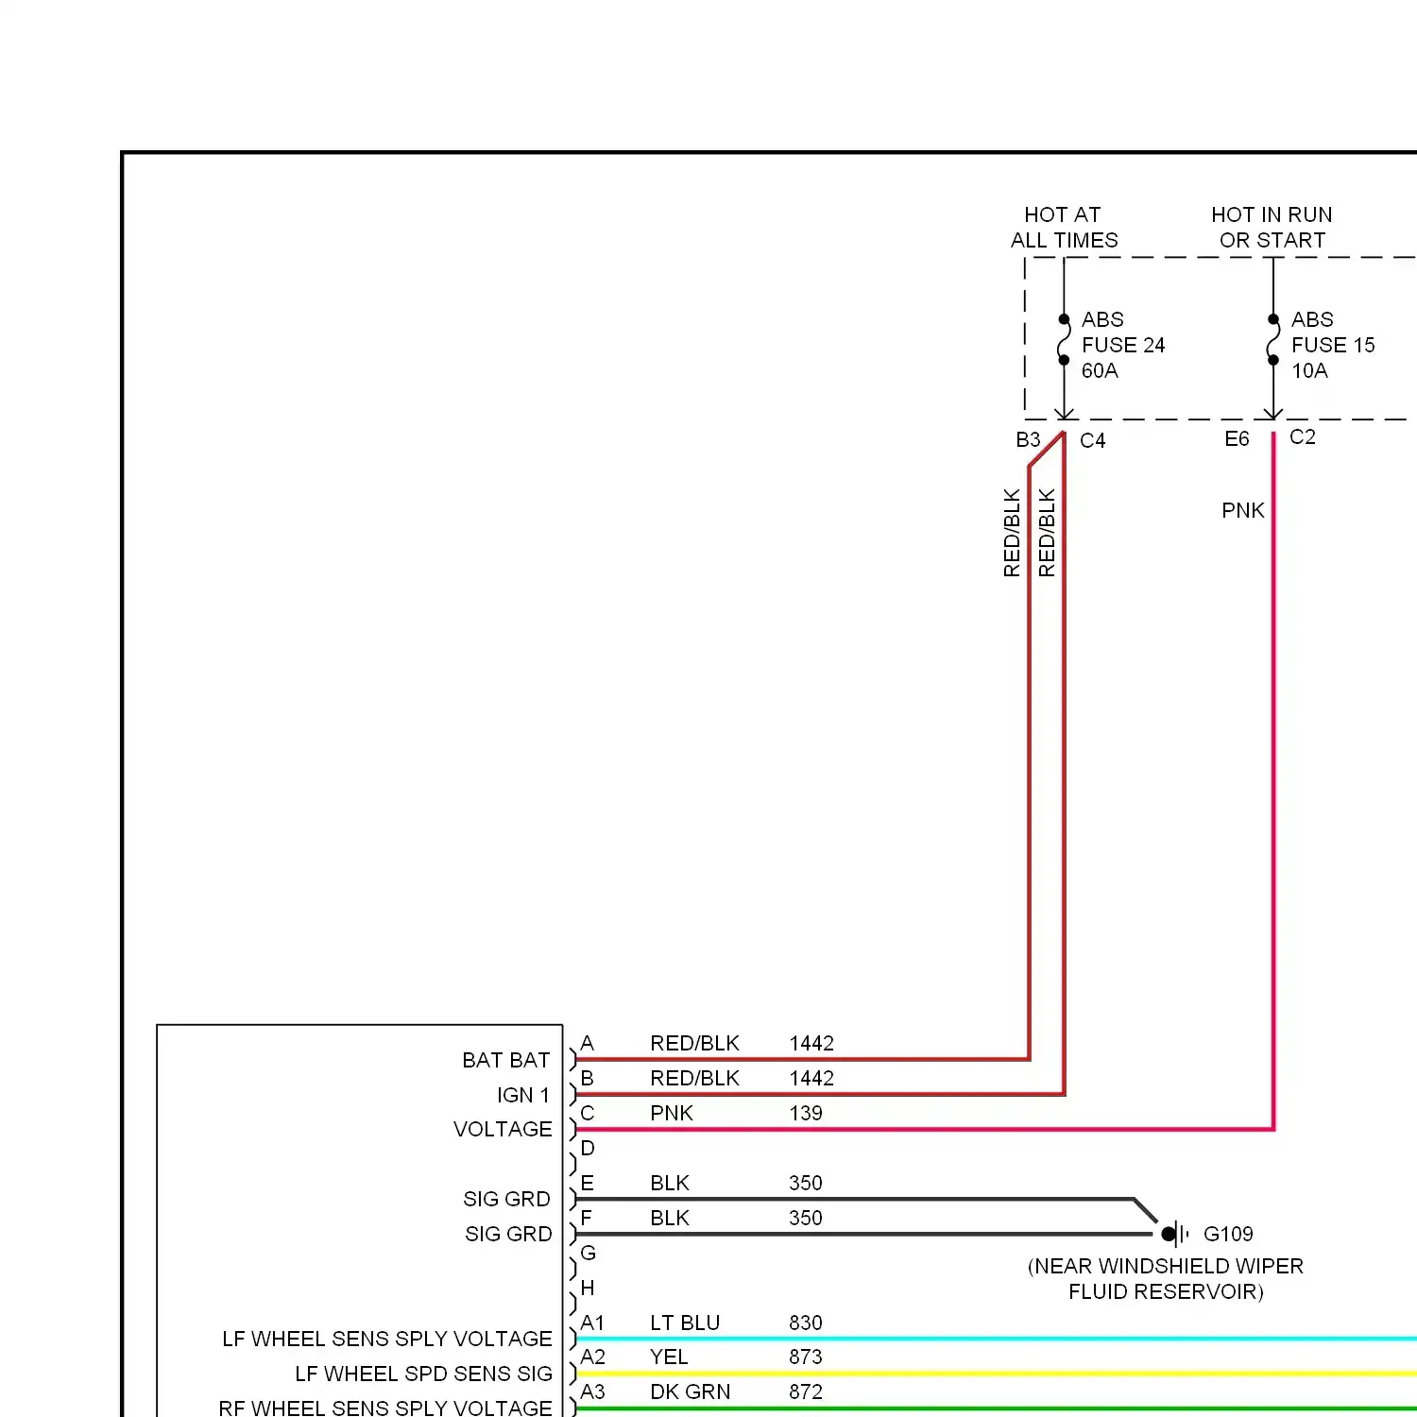Click BLK wire color on pin F row

pos(670,1219)
